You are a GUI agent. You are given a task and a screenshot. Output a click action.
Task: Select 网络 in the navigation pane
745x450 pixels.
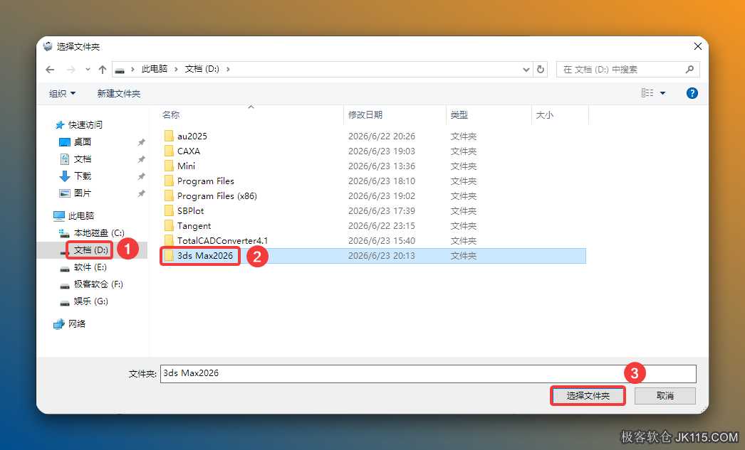coord(76,324)
